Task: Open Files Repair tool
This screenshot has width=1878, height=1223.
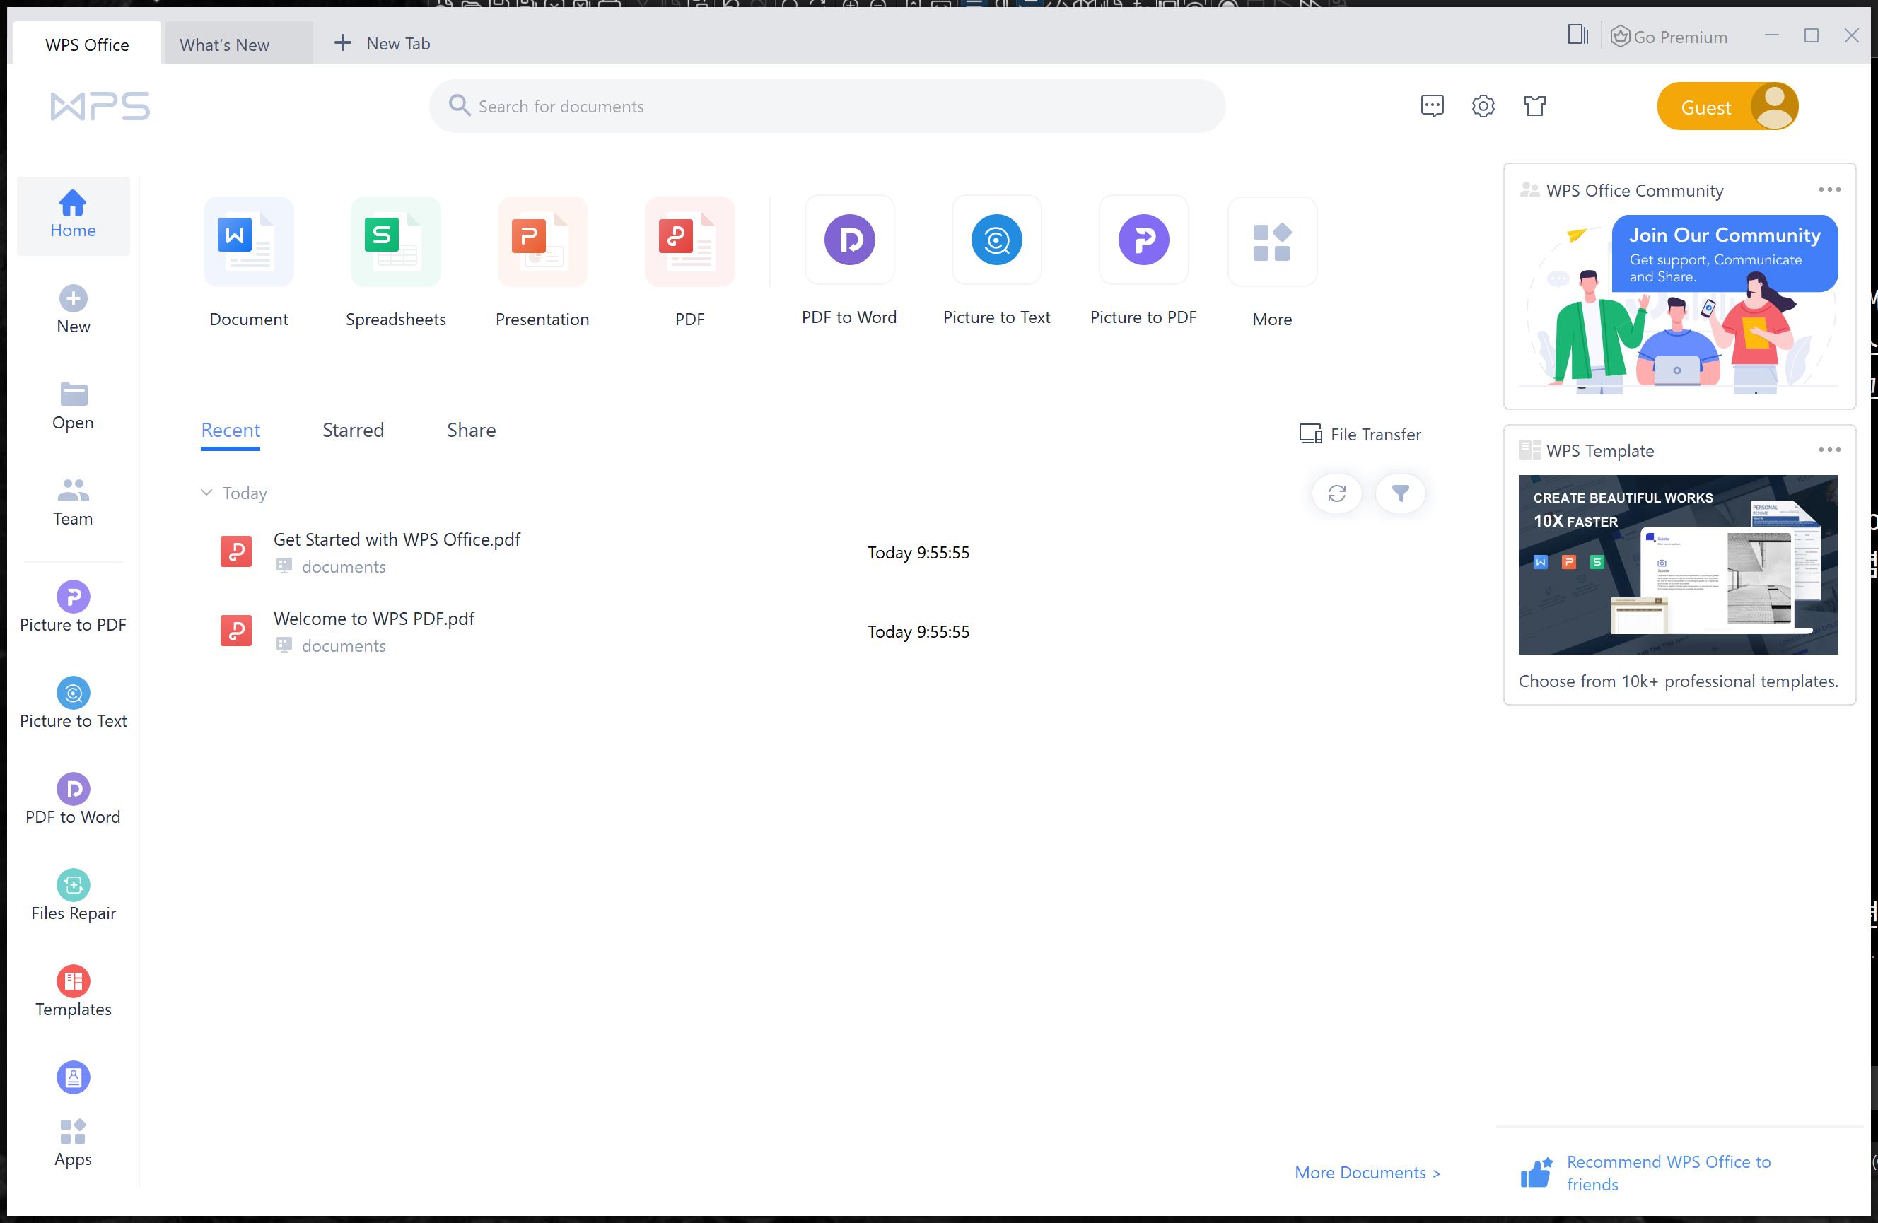Action: [74, 896]
